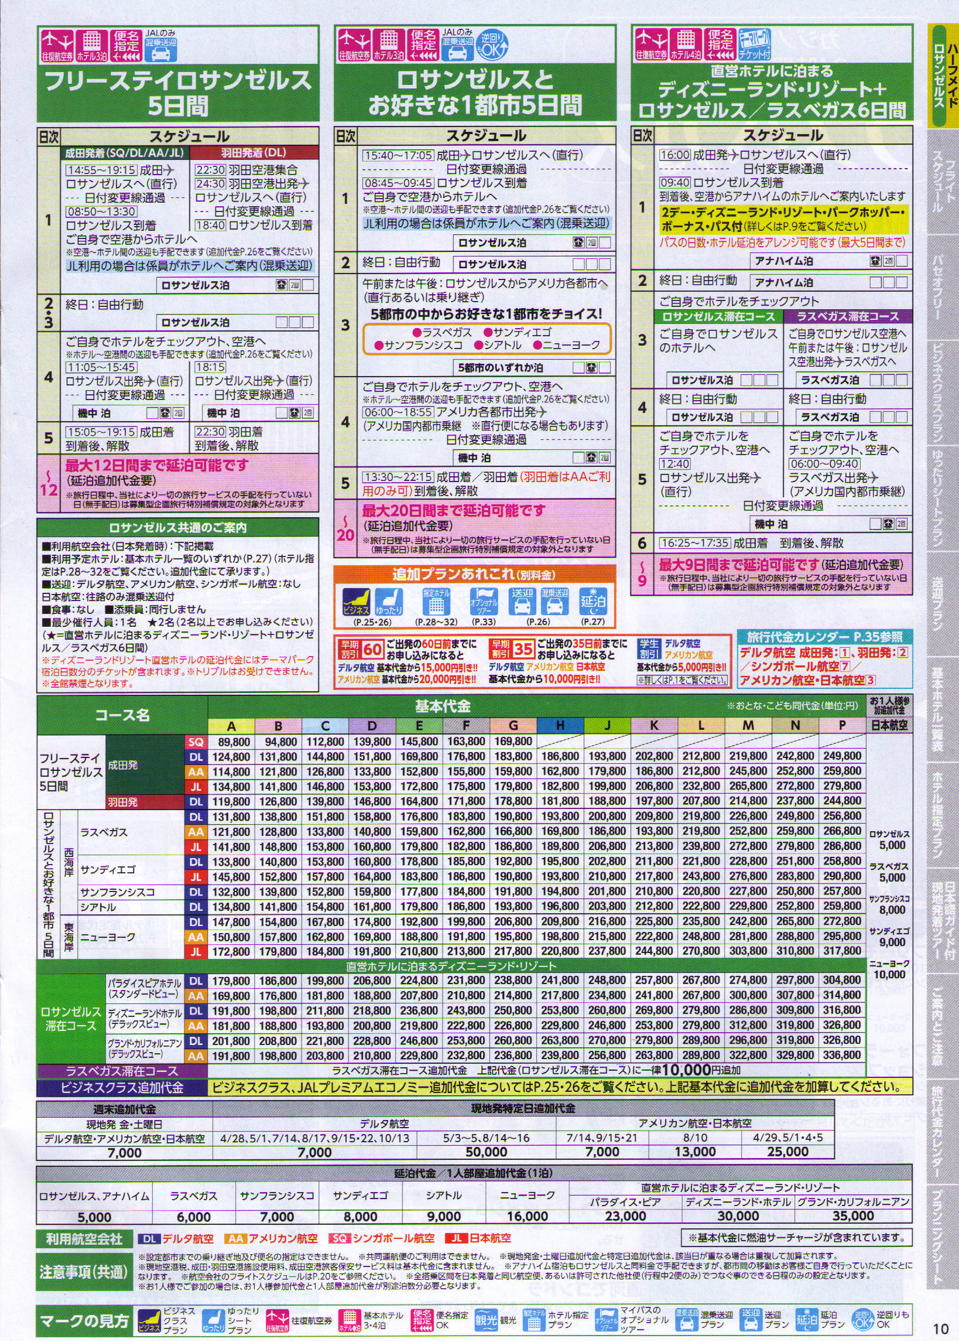The height and width of the screenshot is (1342, 959).
Task: Click the ロサンゼルス共通のご案内 heading
Action: coord(178,527)
